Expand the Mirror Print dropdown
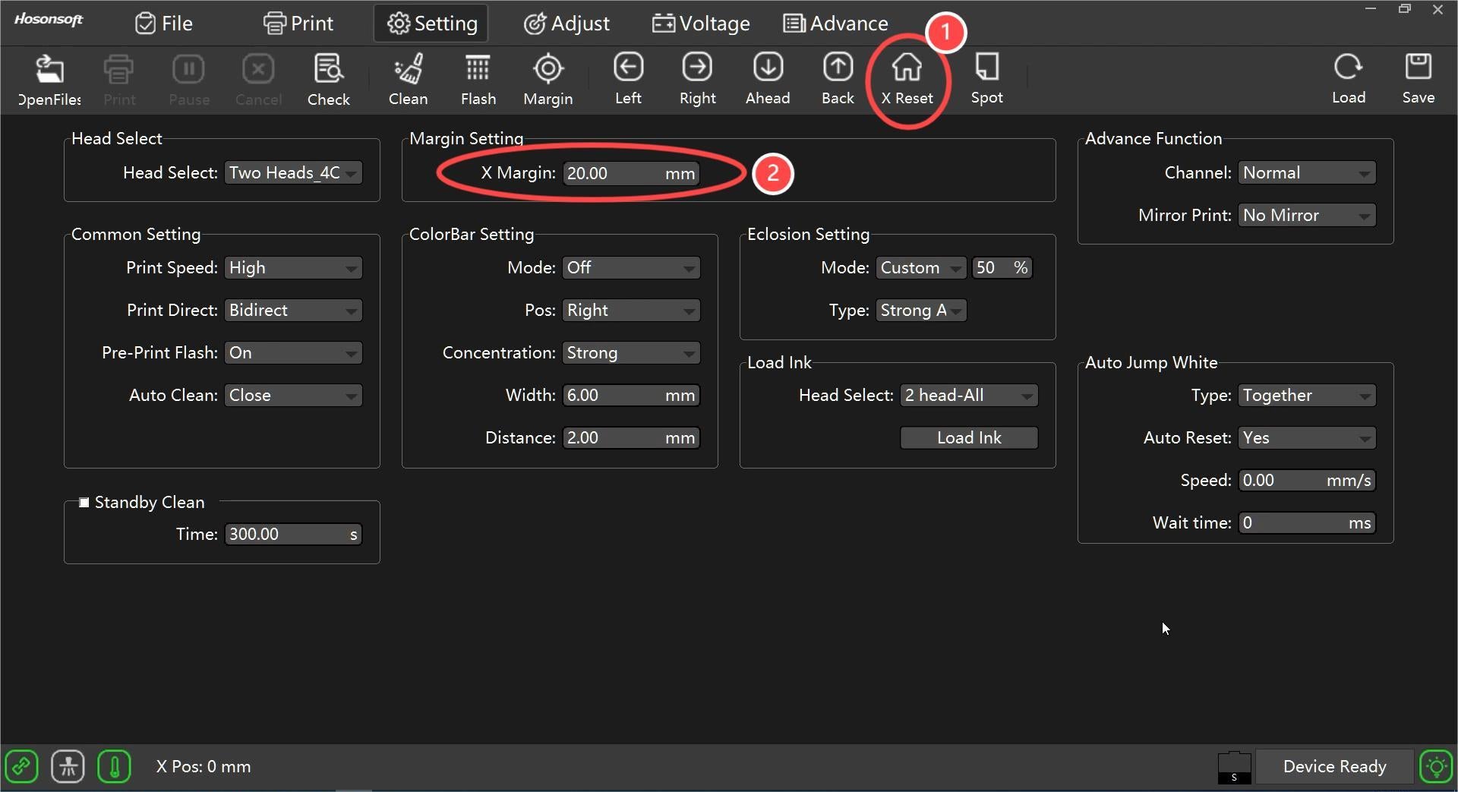Viewport: 1458px width, 792px height. 1306,216
